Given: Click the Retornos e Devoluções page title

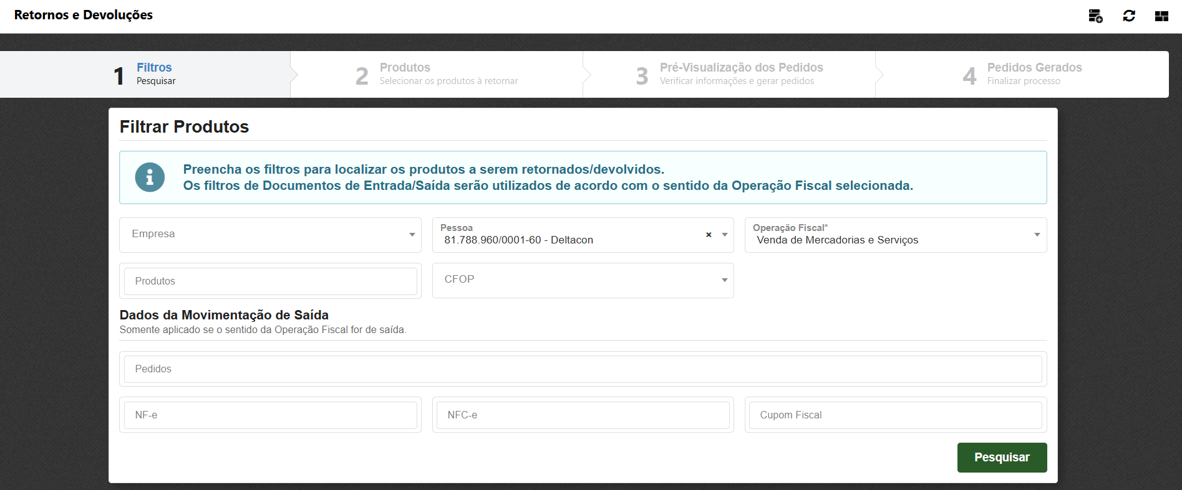Looking at the screenshot, I should [x=84, y=15].
